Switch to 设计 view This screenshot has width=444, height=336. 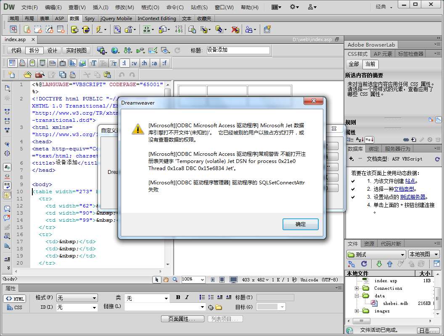[52, 50]
